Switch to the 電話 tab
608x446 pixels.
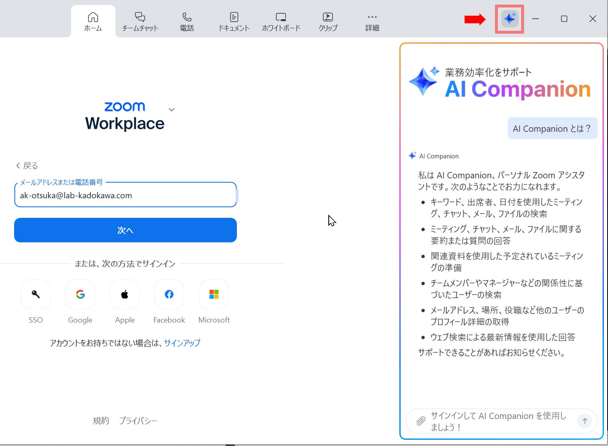pyautogui.click(x=187, y=22)
